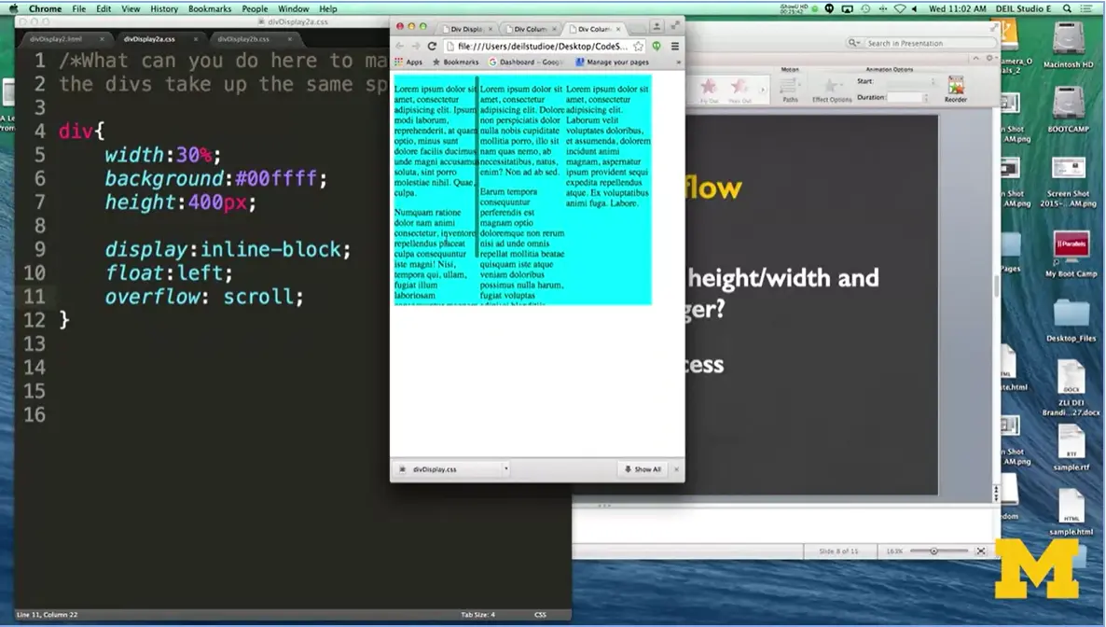Screen dimensions: 1106x627
Task: Click Show All in the downloads bar
Action: (643, 468)
